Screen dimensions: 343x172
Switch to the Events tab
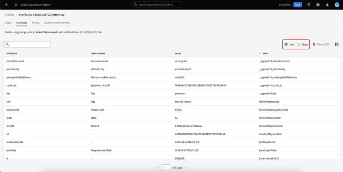pos(36,22)
